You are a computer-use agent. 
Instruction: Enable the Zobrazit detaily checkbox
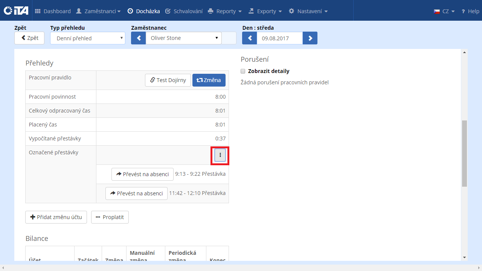click(x=243, y=71)
